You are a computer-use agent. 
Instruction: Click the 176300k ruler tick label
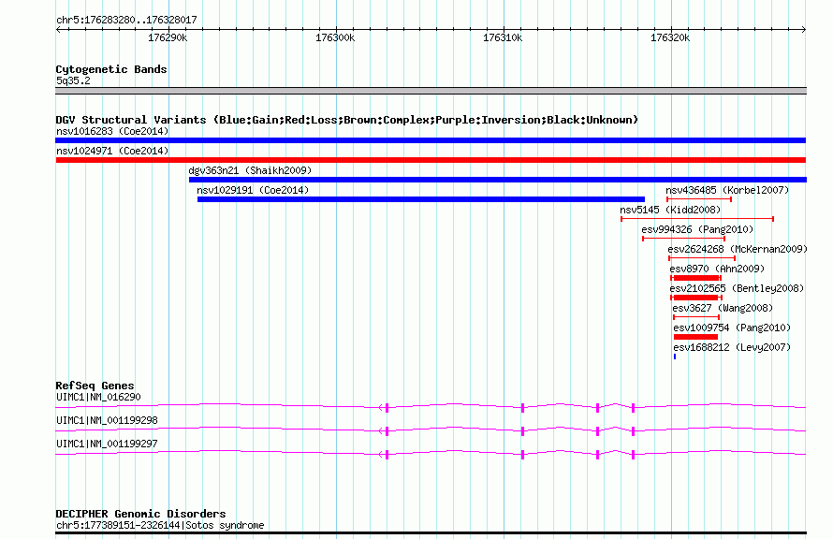[335, 37]
